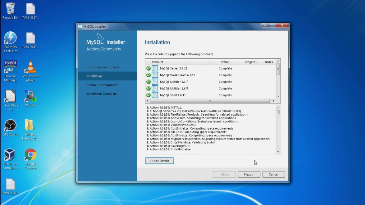Launch VLC media player desktop shortcut
This screenshot has width=365, height=205.
(30, 71)
